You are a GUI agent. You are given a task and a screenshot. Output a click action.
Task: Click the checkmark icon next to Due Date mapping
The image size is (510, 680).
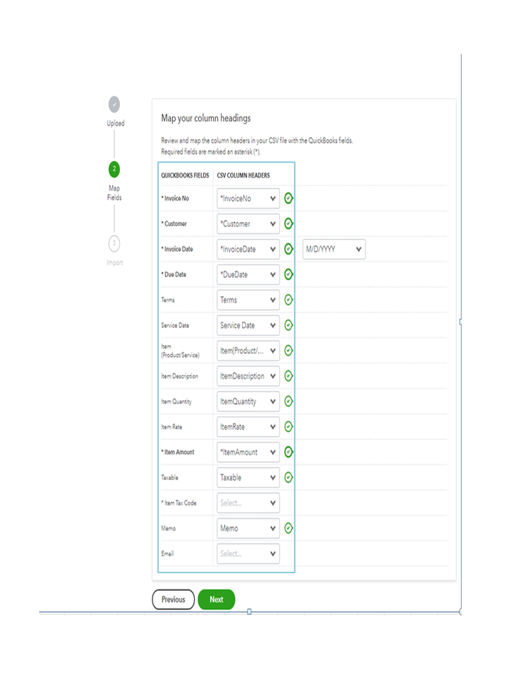pyautogui.click(x=287, y=274)
